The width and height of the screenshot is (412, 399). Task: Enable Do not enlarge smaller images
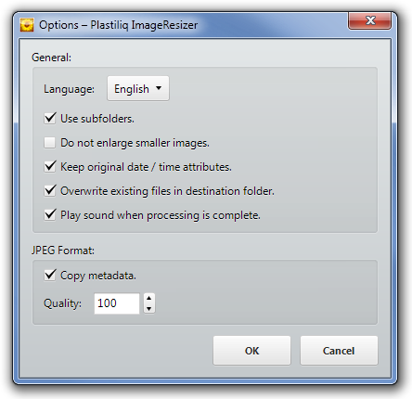(x=50, y=143)
